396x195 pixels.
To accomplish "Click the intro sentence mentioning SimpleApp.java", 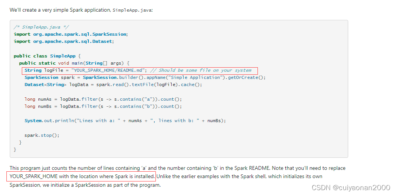I will [x=81, y=10].
